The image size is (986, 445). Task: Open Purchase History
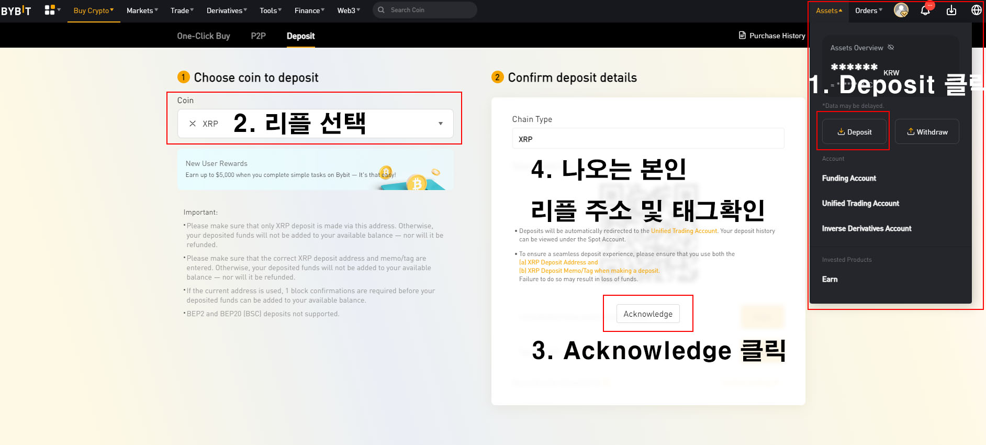(x=772, y=36)
